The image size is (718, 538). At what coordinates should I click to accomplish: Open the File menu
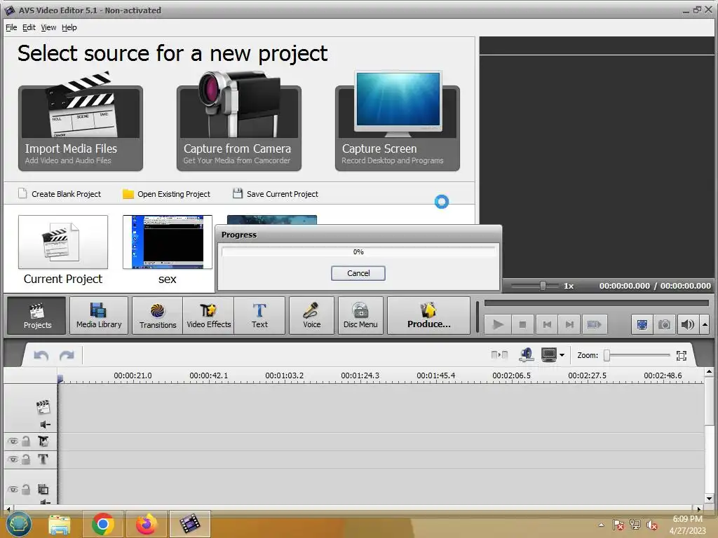point(11,27)
